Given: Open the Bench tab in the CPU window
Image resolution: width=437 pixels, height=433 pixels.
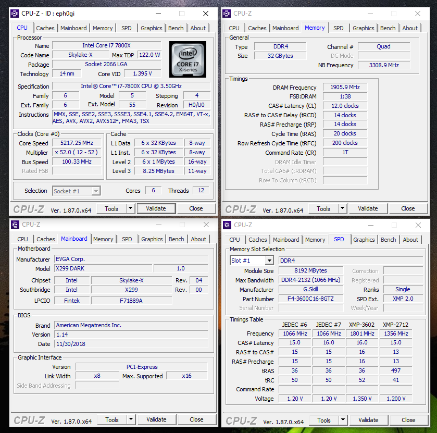Looking at the screenshot, I should pos(176,28).
